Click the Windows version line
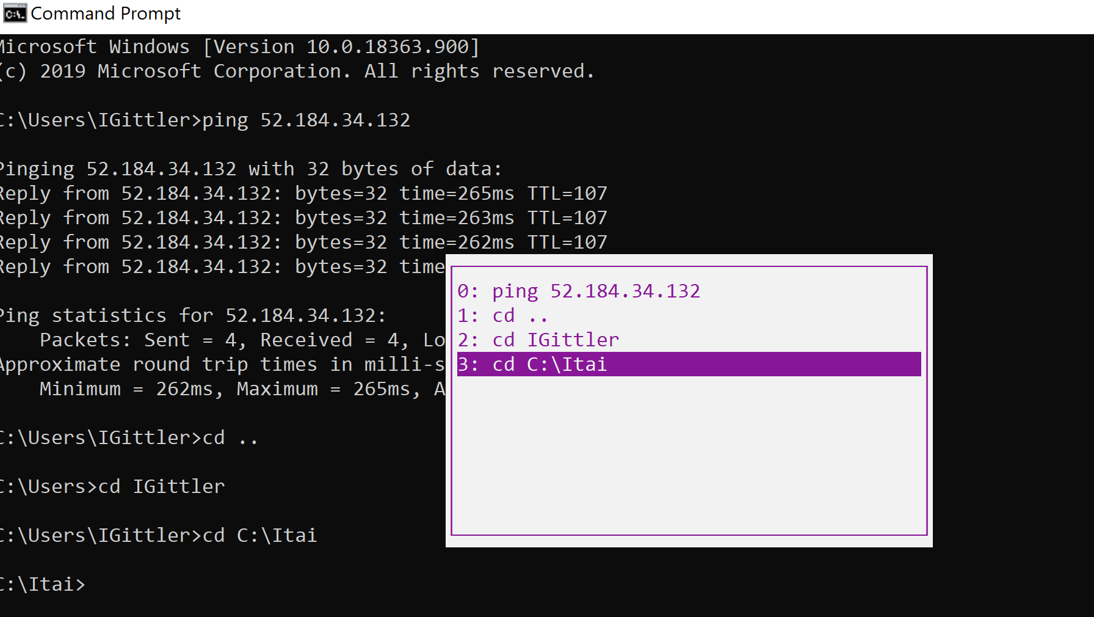Viewport: 1094px width, 617px height. (238, 46)
